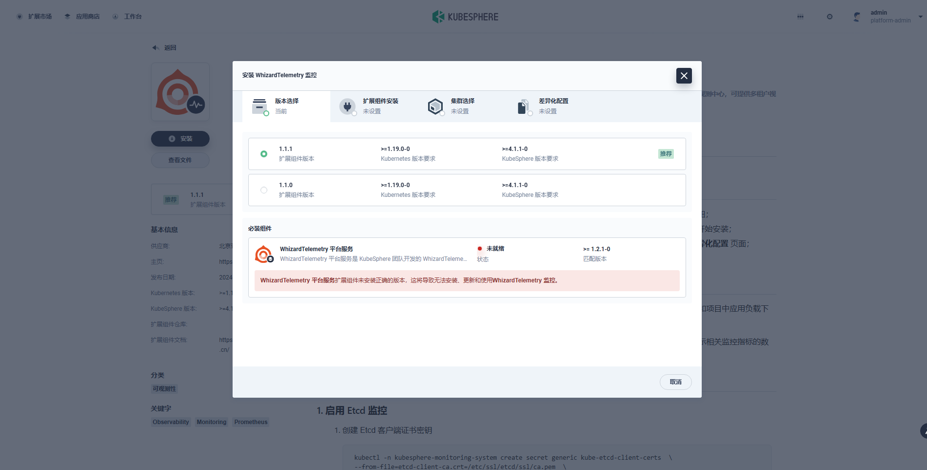Click the >=1.19.0-0 Kubernetes requirement in 1.1.1 row
Viewport: 927px width, 470px height.
tap(395, 149)
